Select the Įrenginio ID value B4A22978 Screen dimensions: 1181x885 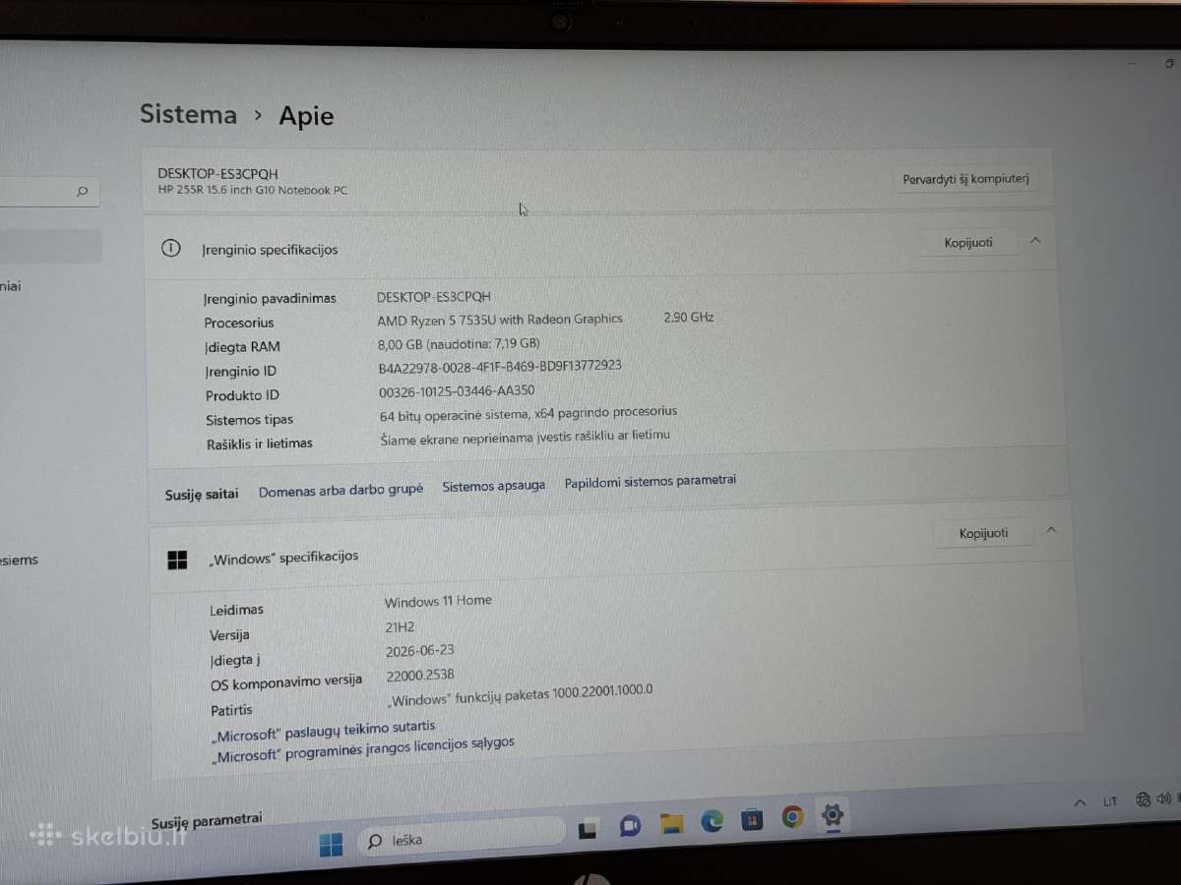tap(500, 367)
